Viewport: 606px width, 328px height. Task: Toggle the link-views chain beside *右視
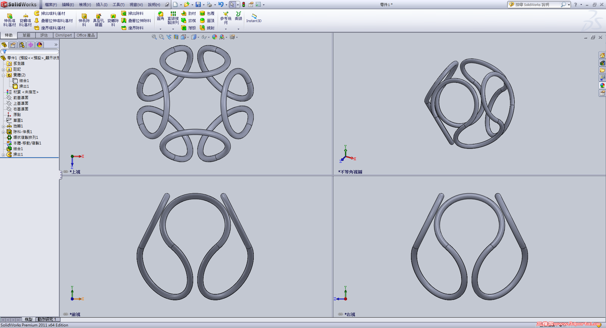click(341, 314)
